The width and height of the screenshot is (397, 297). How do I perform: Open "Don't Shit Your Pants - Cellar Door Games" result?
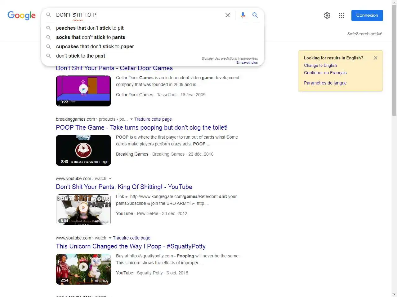pos(114,68)
